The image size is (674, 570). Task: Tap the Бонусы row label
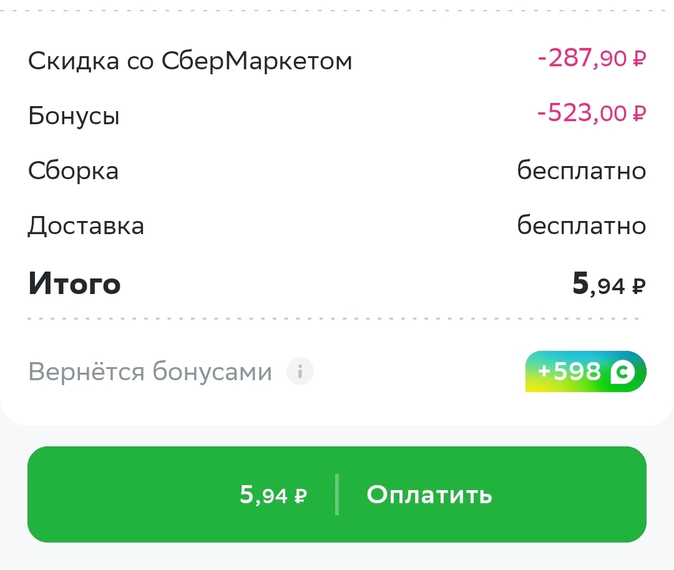(74, 115)
